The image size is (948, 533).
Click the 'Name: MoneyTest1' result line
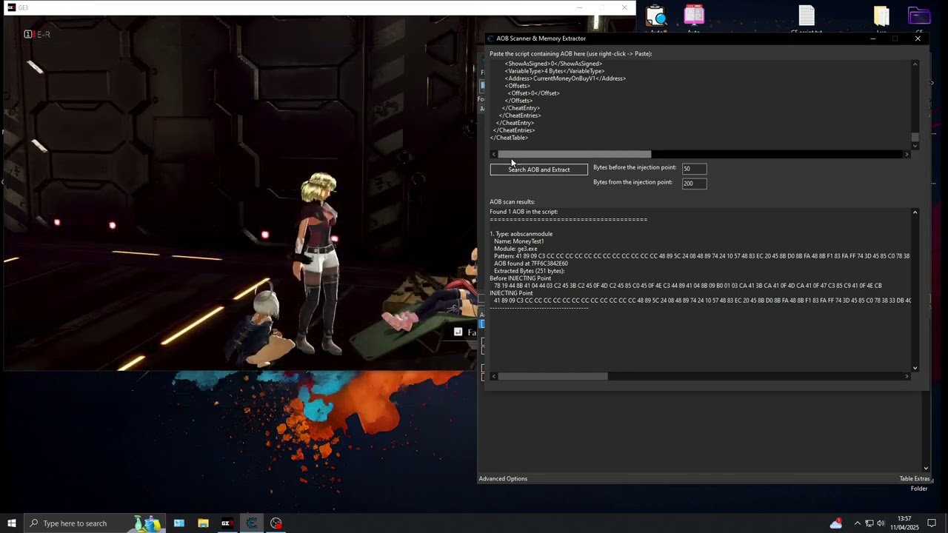518,241
